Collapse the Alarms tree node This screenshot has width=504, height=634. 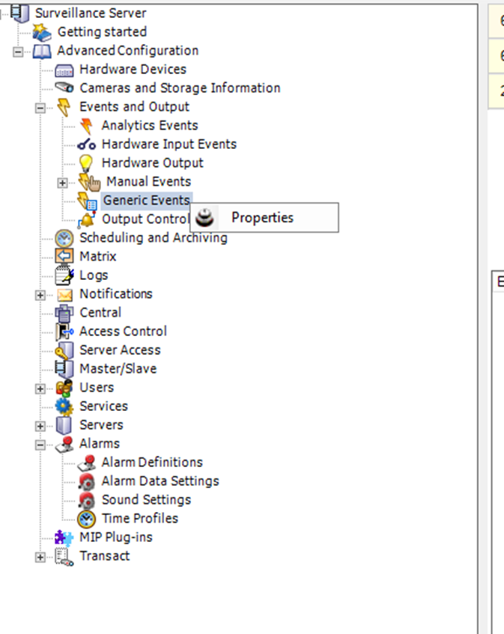pyautogui.click(x=40, y=445)
